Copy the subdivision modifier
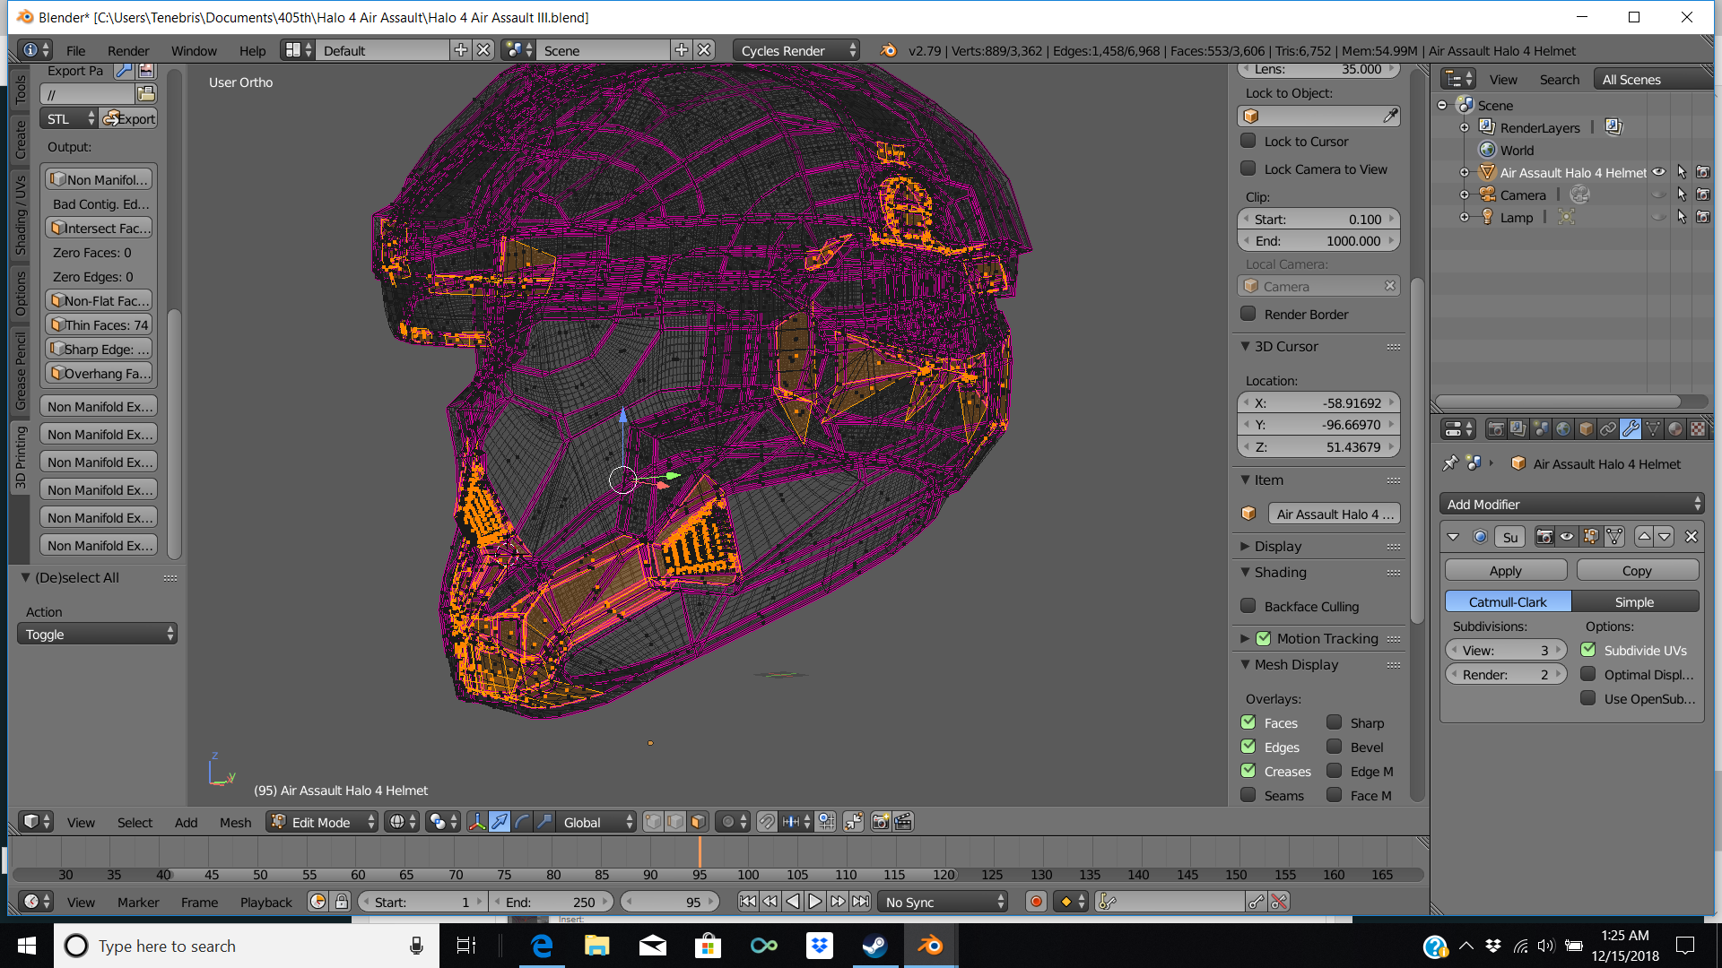Image resolution: width=1722 pixels, height=968 pixels. point(1637,570)
